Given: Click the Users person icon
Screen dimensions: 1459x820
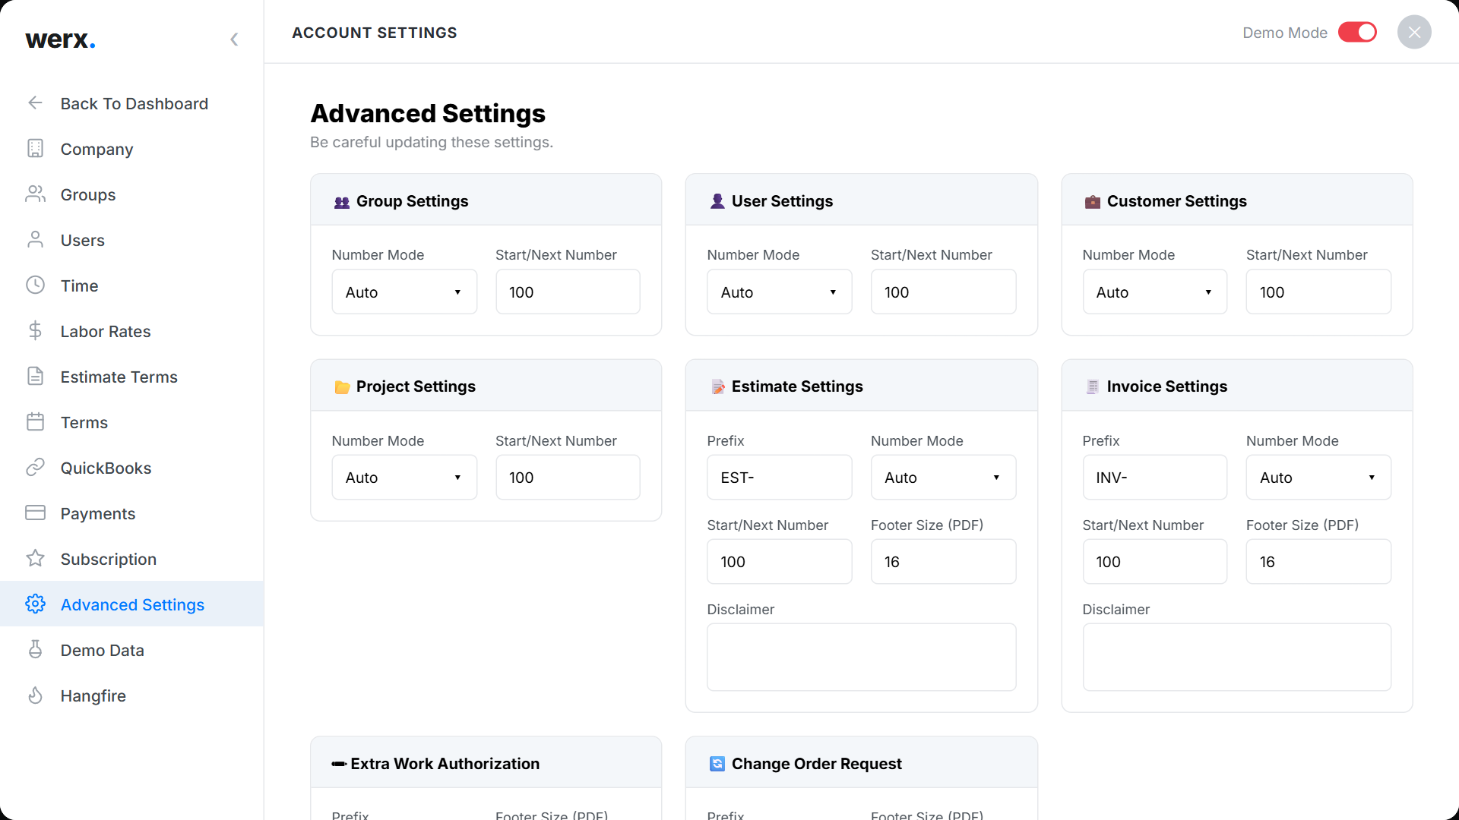Looking at the screenshot, I should coord(35,240).
